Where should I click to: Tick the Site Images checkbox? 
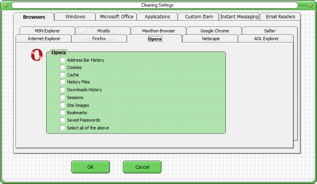click(x=62, y=105)
